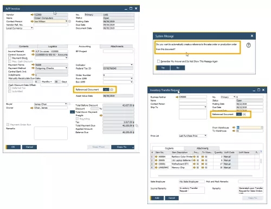Click the Remarks text field in A/P Invoice
The width and height of the screenshot is (271, 209).
click(51, 133)
